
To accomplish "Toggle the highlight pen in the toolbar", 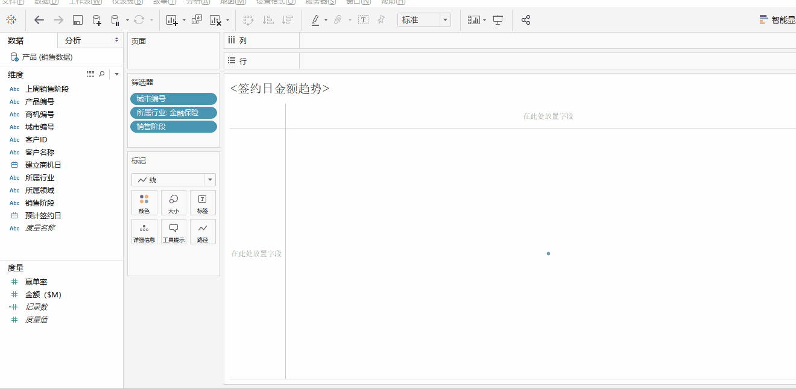I will [315, 20].
